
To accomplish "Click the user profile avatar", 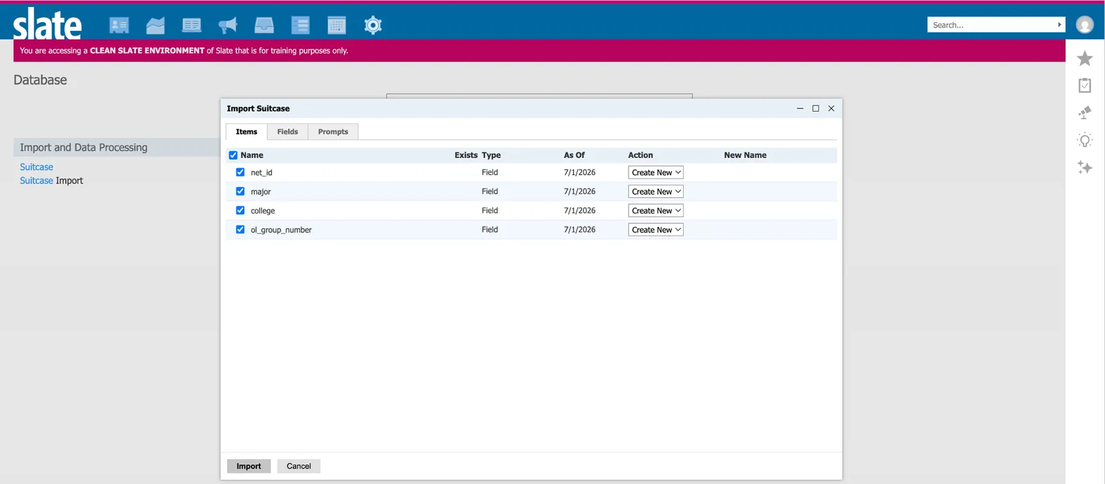I will [x=1085, y=25].
